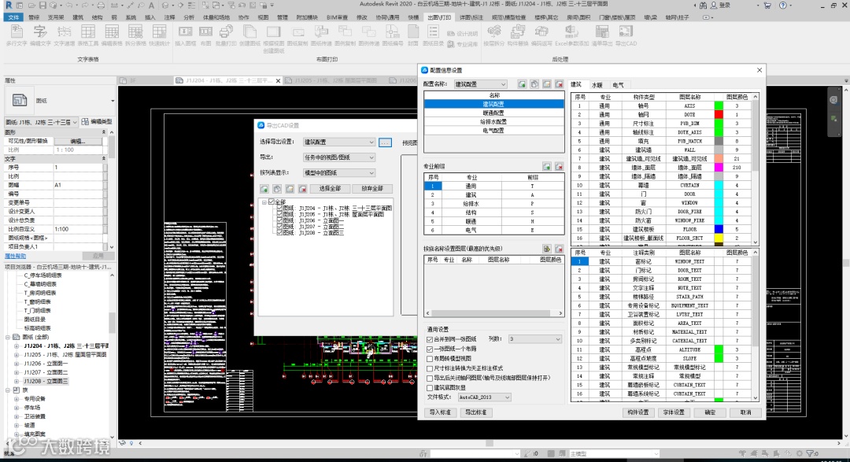Screen dimensions: 850x462
Task: Enable 布局转模型视图 checkbox
Action: 430,358
